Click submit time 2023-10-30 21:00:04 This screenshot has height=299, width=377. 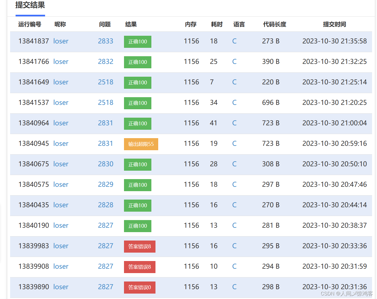[334, 123]
